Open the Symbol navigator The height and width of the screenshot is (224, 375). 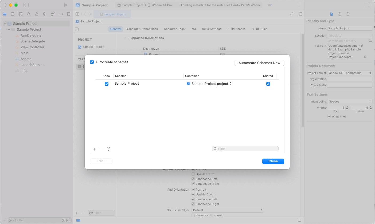coord(21,14)
